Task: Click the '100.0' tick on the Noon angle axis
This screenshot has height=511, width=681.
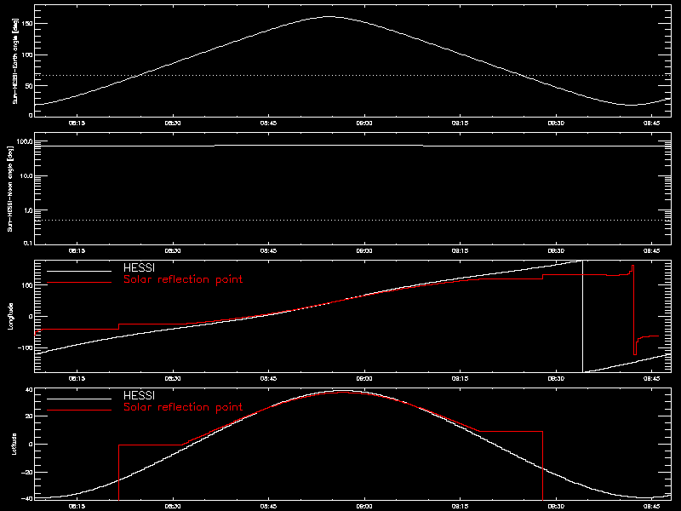Action: click(x=25, y=141)
